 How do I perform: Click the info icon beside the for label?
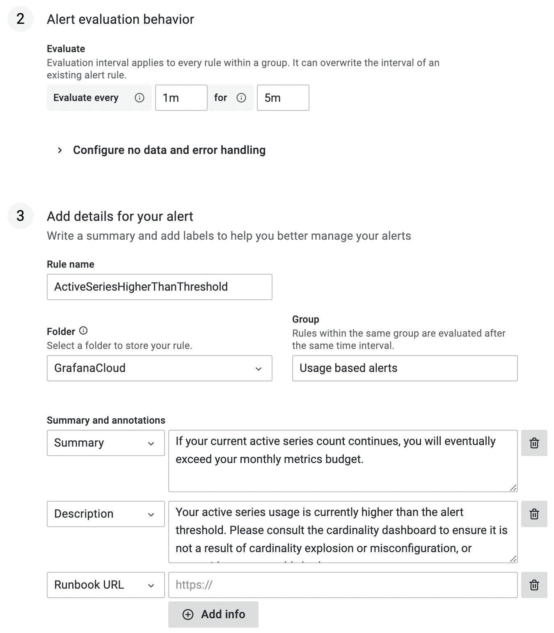[241, 98]
